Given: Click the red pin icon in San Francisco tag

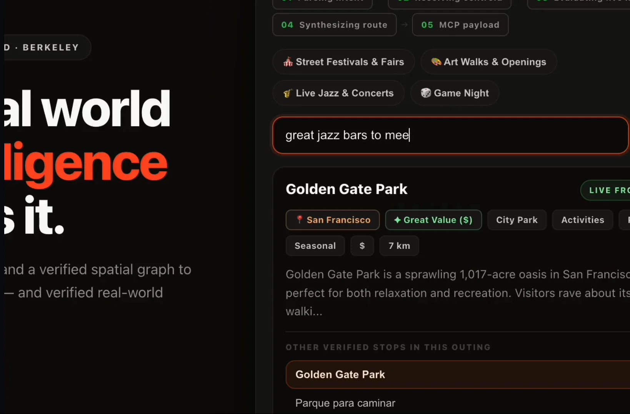Looking at the screenshot, I should [300, 219].
